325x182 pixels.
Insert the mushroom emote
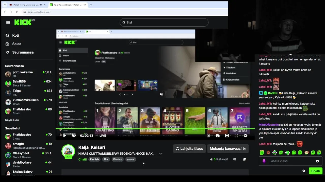point(306,152)
